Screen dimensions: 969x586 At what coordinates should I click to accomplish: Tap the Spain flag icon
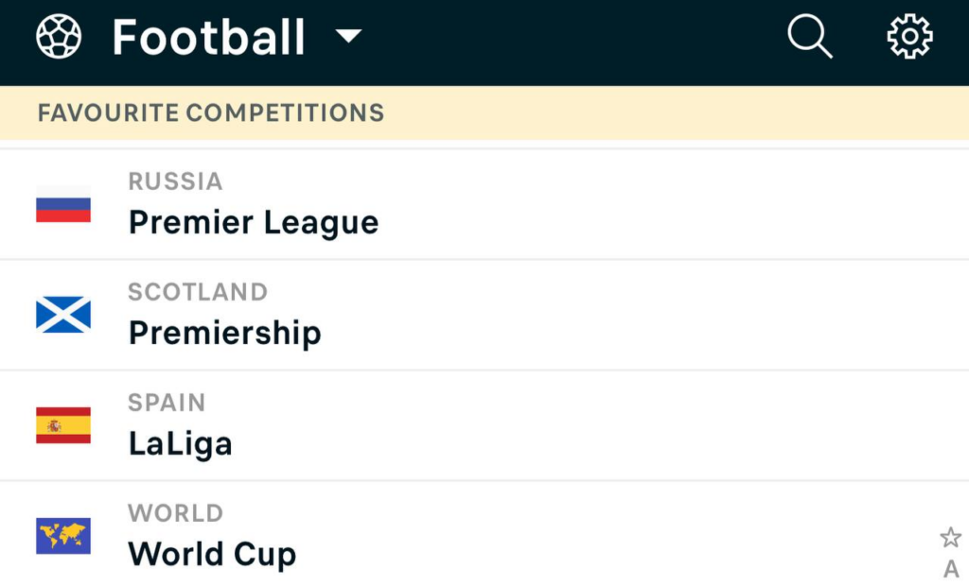click(63, 425)
